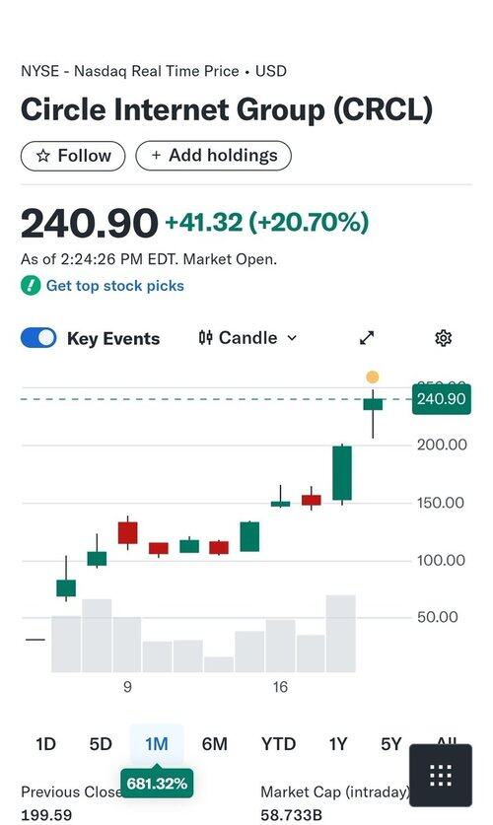Click the large green candle near 200.00
Viewport: 493px width, 825px height.
342,473
